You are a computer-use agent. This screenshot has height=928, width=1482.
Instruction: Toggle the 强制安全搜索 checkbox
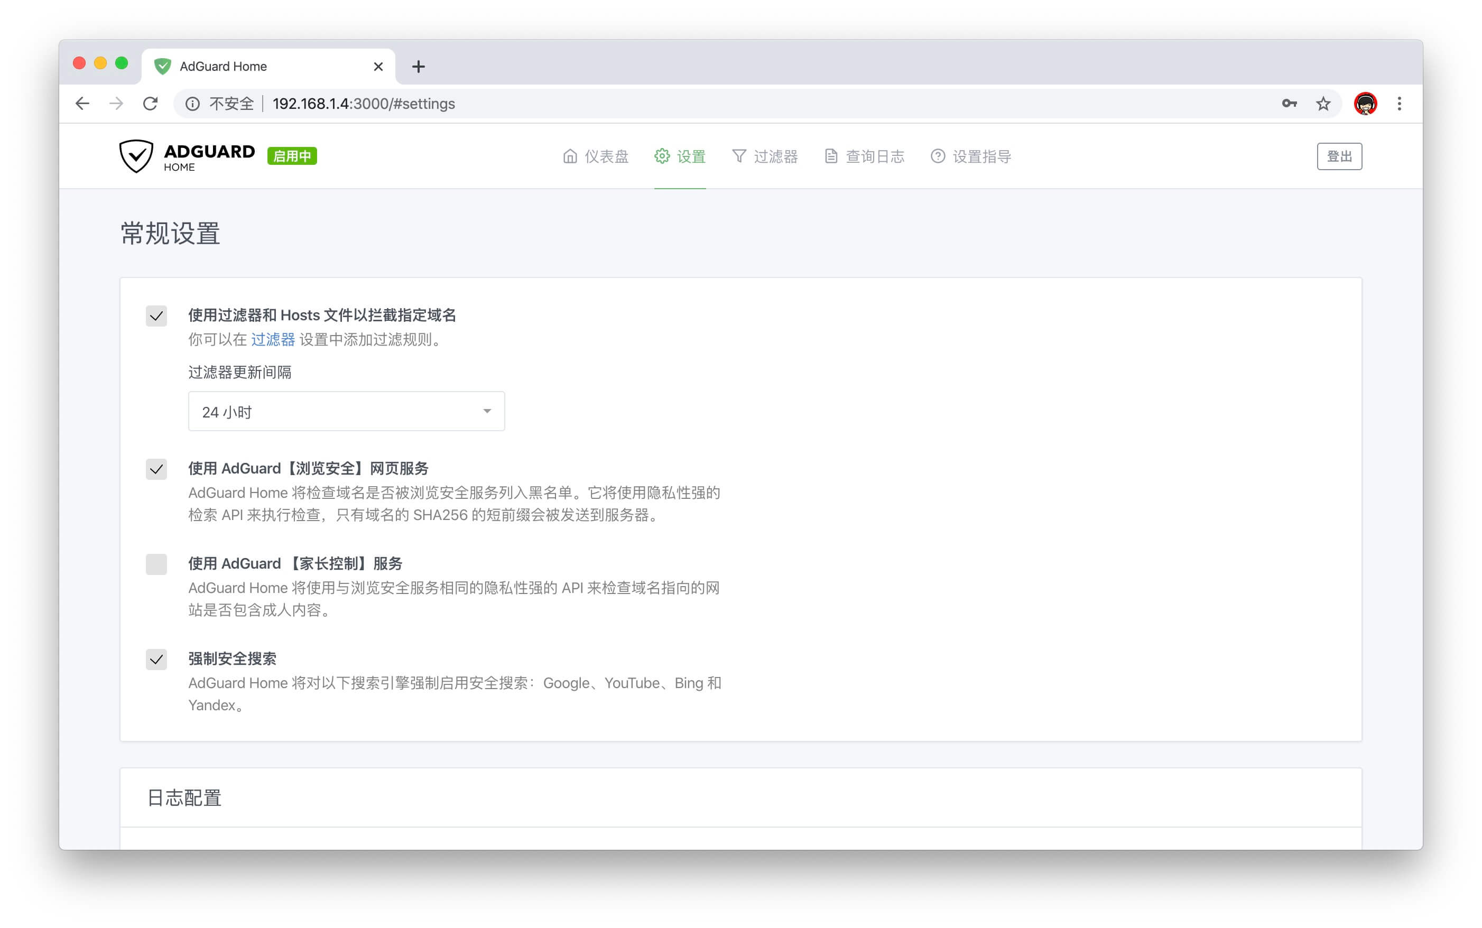156,659
